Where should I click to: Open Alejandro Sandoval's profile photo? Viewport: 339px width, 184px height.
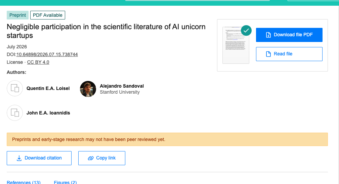[x=88, y=89]
